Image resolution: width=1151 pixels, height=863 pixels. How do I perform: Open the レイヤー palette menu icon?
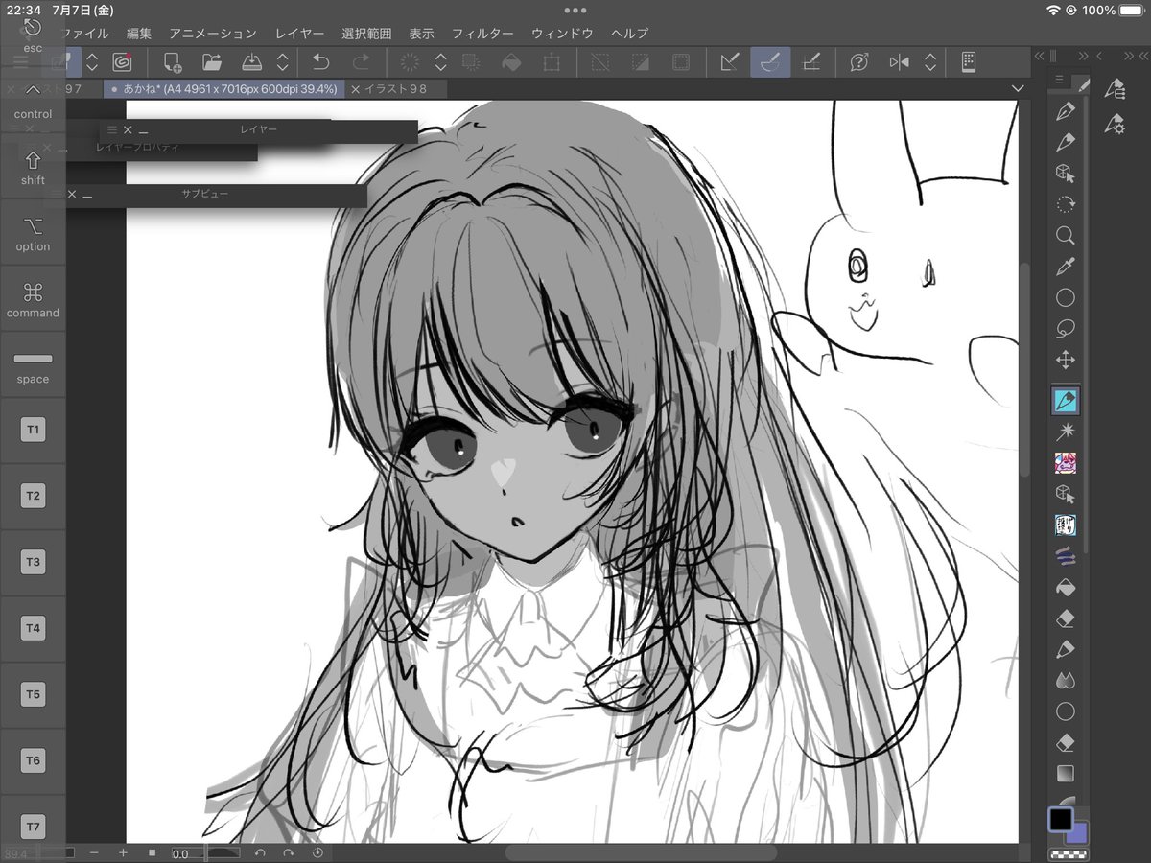(112, 129)
